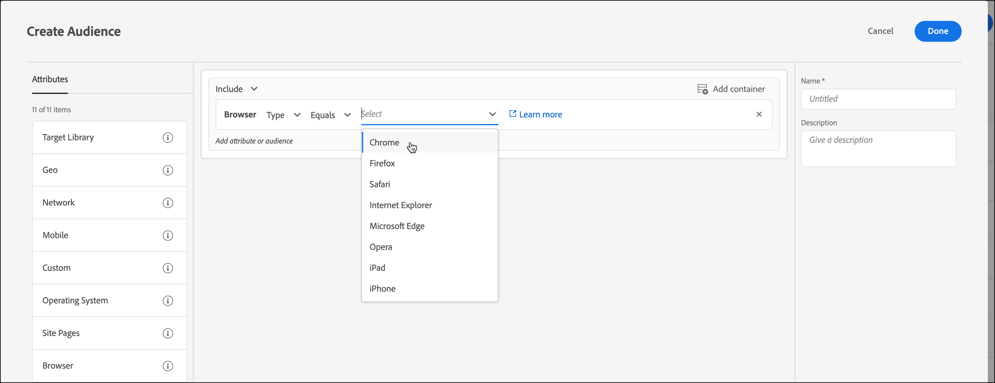Expand the Type dropdown

coord(283,115)
